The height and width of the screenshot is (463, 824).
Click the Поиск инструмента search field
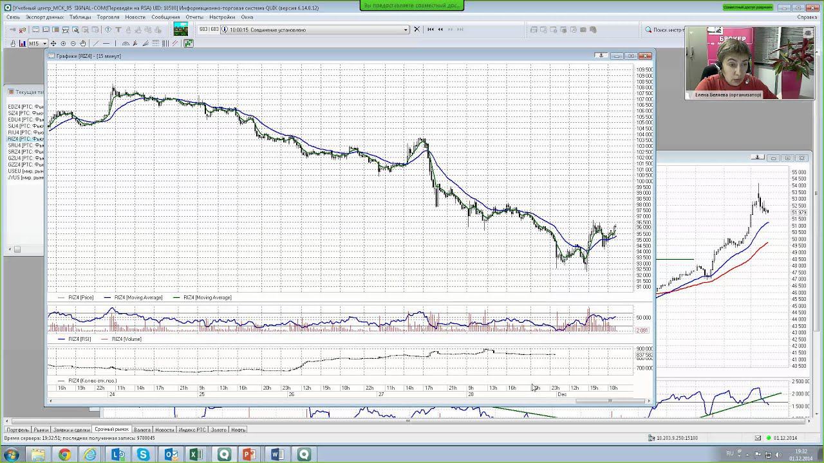[668, 30]
